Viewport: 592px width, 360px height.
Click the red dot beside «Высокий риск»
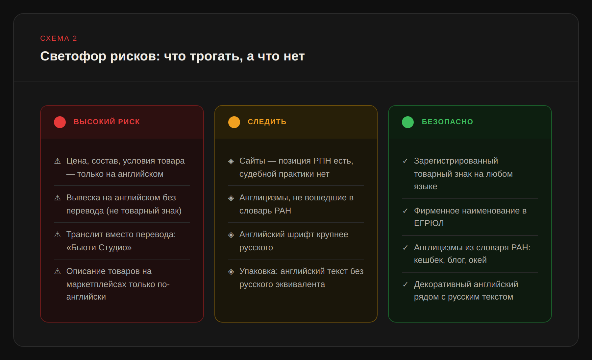coord(60,122)
